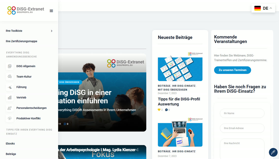This screenshot has width=279, height=159.
Task: Select Vertrieb in the sidebar
Action: (21, 97)
